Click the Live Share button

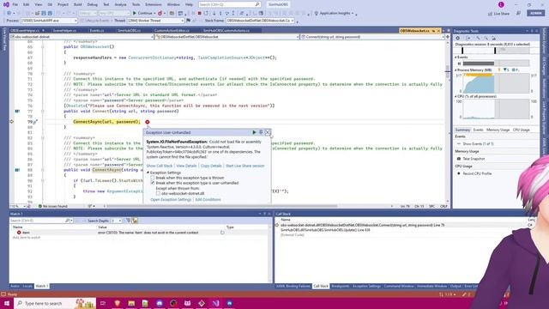pos(498,14)
